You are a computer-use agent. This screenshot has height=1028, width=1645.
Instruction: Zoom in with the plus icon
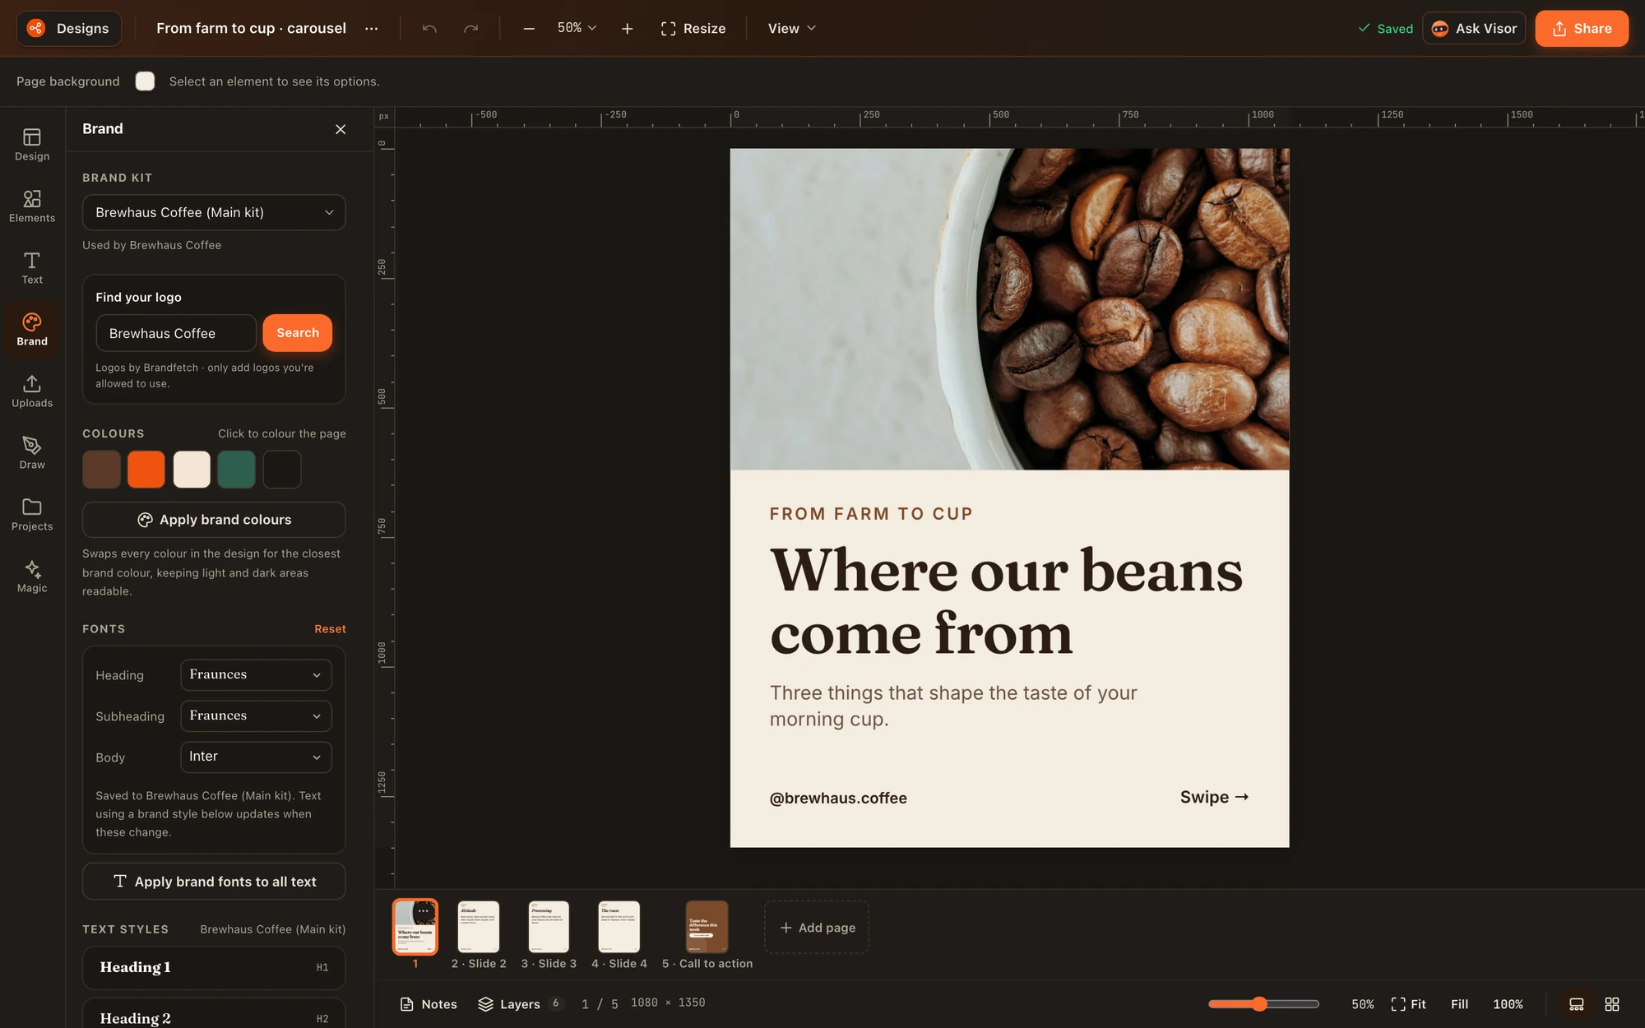coord(627,28)
